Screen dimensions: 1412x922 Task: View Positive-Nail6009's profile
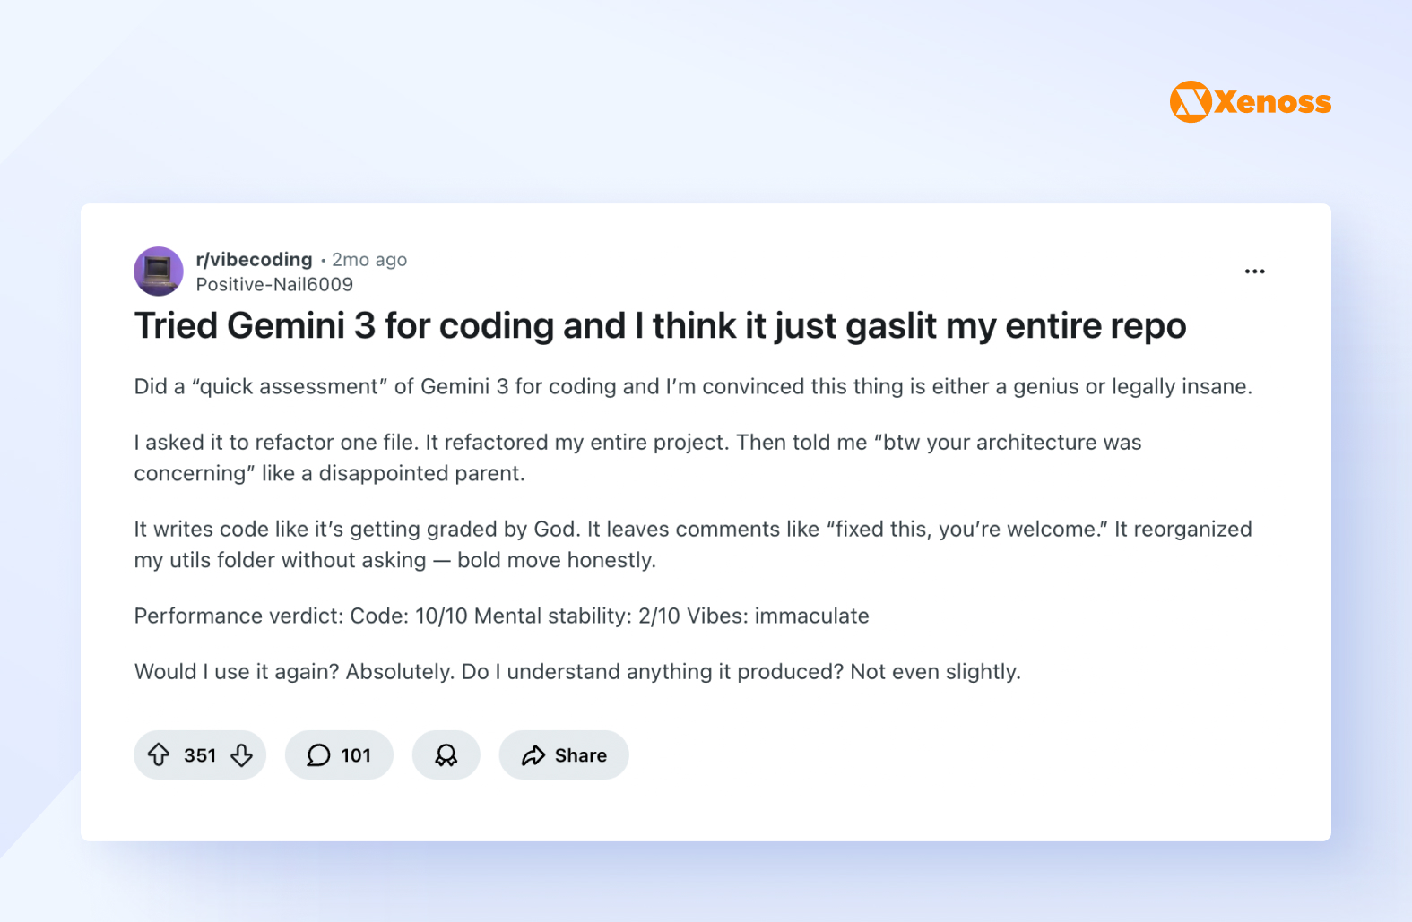[273, 284]
